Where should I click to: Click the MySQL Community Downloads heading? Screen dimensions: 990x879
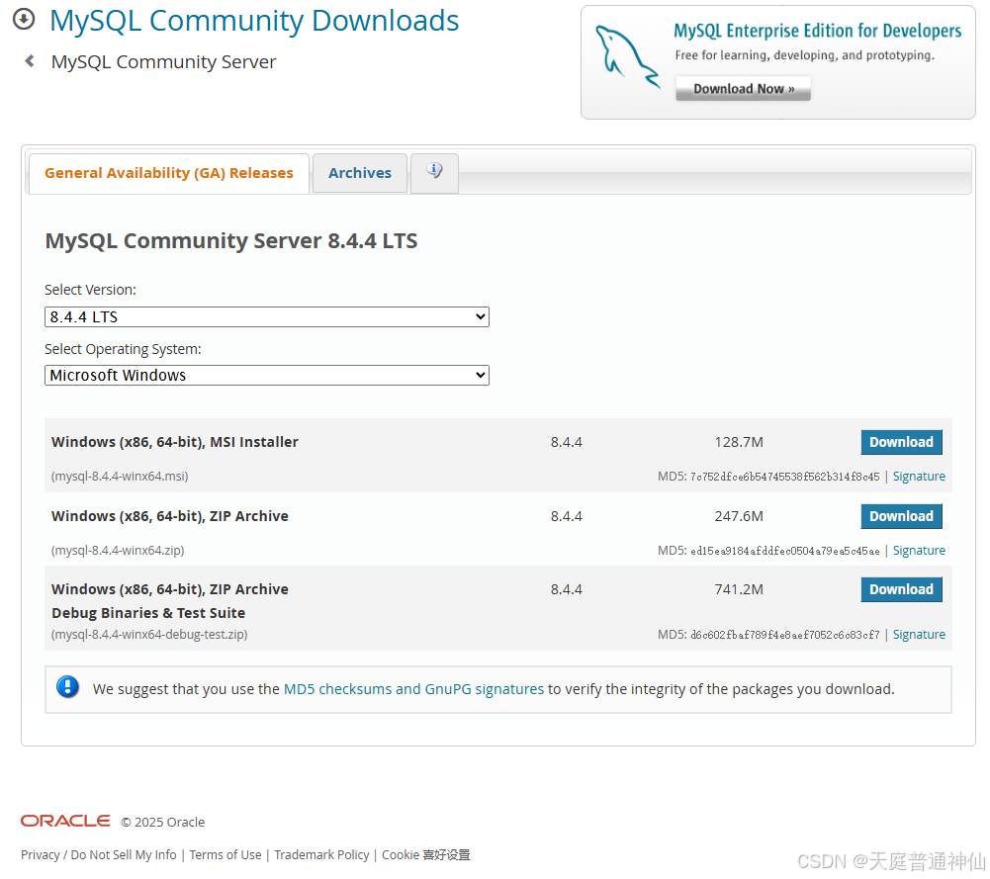click(x=253, y=20)
